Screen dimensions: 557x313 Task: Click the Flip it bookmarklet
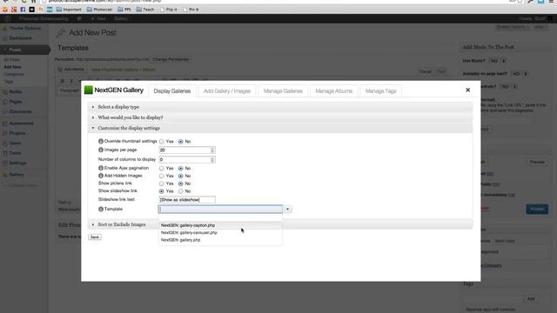(169, 10)
